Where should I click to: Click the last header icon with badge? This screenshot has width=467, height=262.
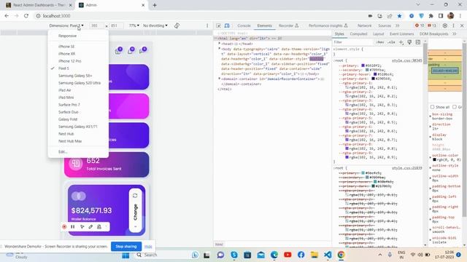[143, 51]
